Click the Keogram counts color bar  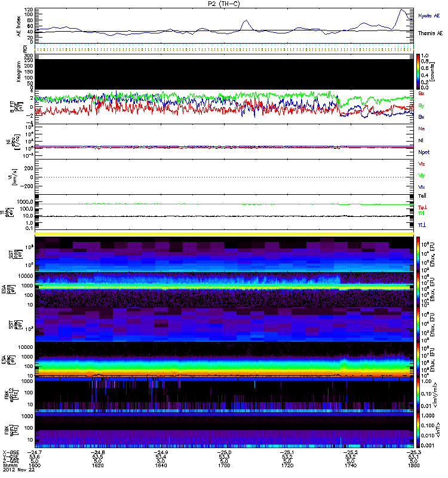(x=418, y=72)
